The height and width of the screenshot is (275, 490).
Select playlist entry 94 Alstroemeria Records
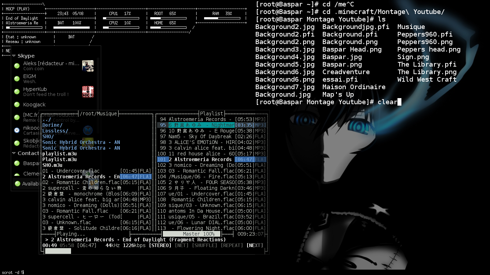tap(212, 119)
